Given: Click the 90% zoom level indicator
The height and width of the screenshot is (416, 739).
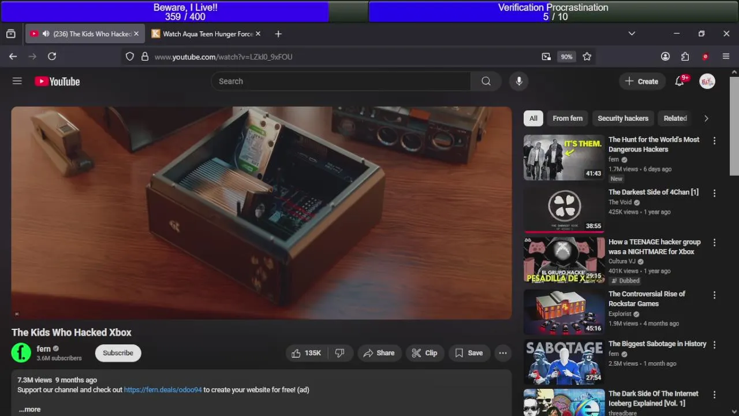Looking at the screenshot, I should (566, 57).
